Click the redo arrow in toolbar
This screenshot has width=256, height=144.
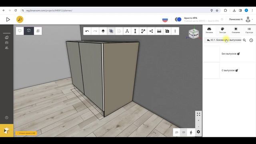95,31
